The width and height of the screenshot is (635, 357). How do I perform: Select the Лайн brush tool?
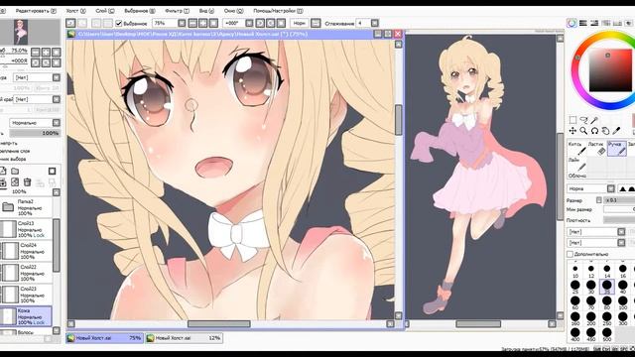coord(576,165)
